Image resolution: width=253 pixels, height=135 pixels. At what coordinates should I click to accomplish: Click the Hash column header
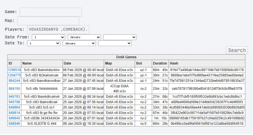pos(207,63)
